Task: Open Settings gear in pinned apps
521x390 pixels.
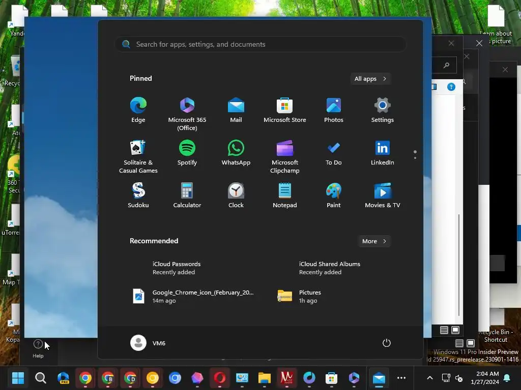Action: point(383,110)
